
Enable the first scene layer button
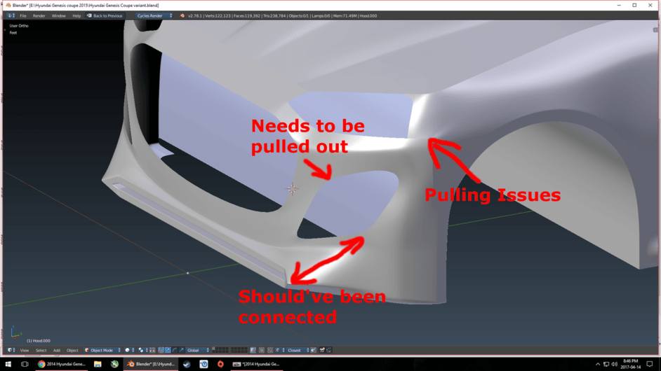tap(214, 349)
